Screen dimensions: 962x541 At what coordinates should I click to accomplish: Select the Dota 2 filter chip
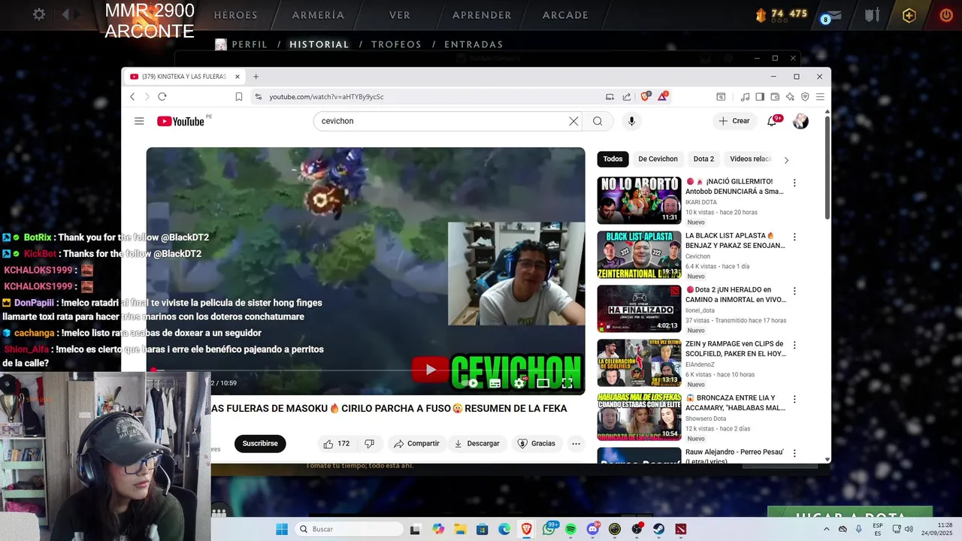pyautogui.click(x=703, y=159)
